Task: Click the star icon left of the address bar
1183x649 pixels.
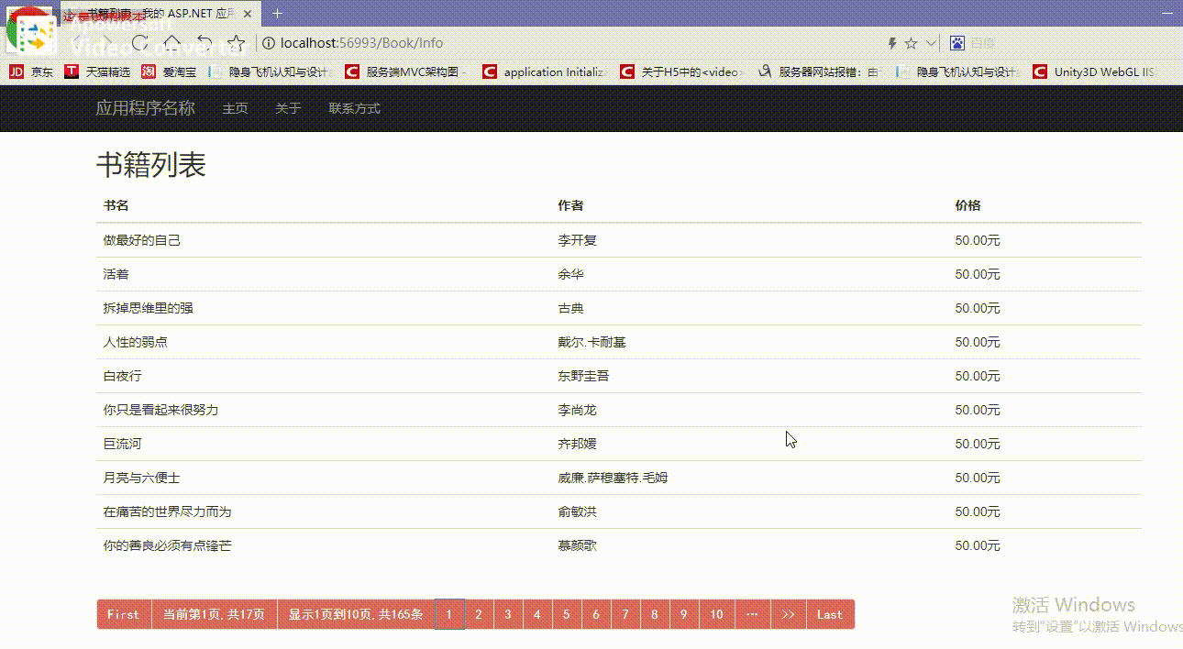Action: tap(237, 42)
